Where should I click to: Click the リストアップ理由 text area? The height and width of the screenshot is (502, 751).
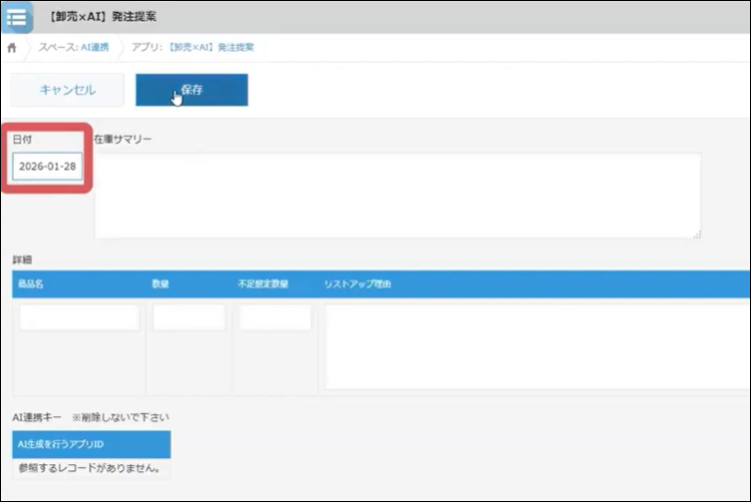(x=534, y=346)
